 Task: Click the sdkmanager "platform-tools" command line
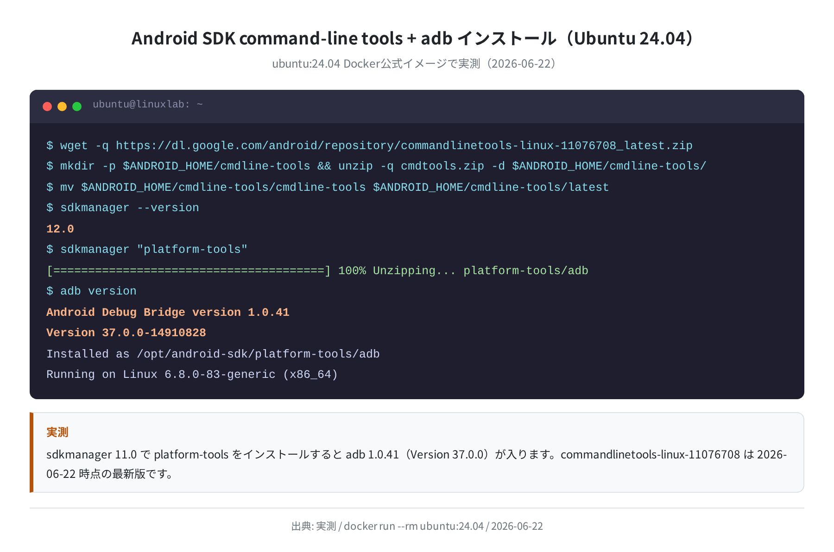tap(147, 249)
